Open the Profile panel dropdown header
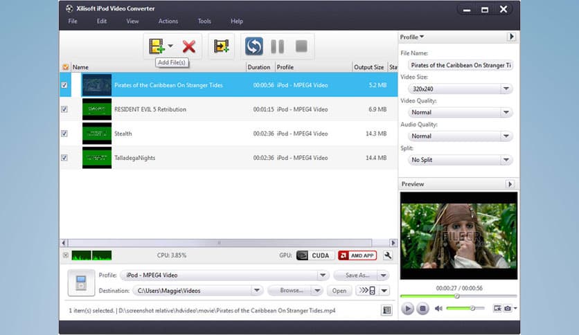 pos(411,37)
